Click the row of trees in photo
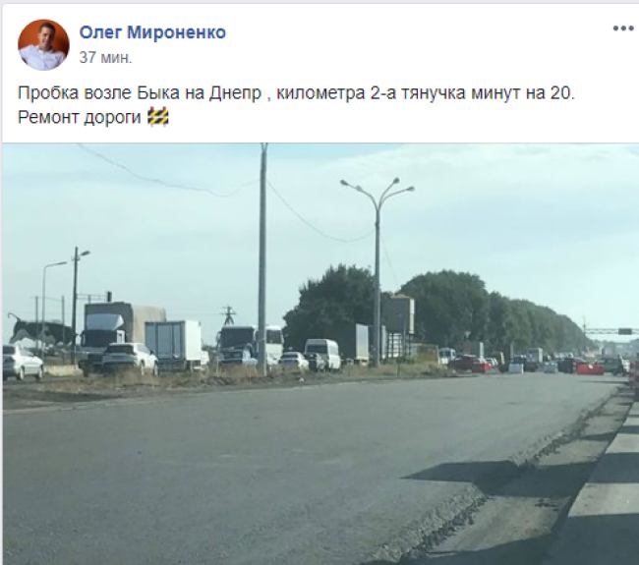 (x=436, y=311)
